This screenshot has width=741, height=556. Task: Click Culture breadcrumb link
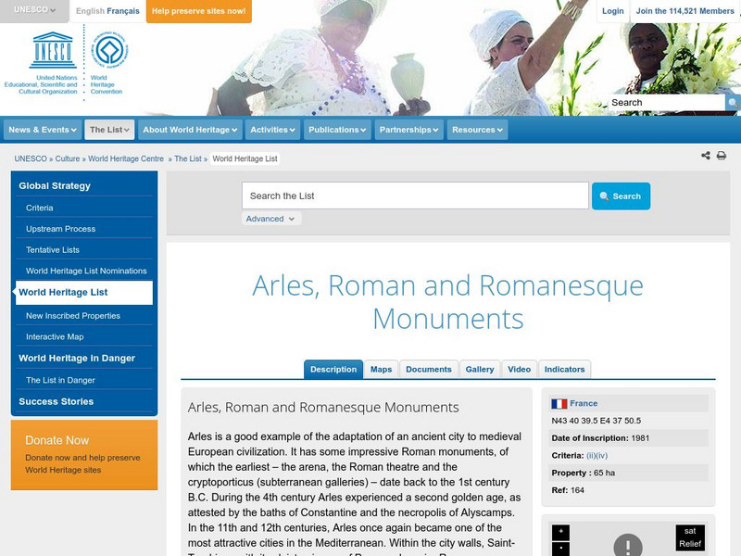[68, 158]
